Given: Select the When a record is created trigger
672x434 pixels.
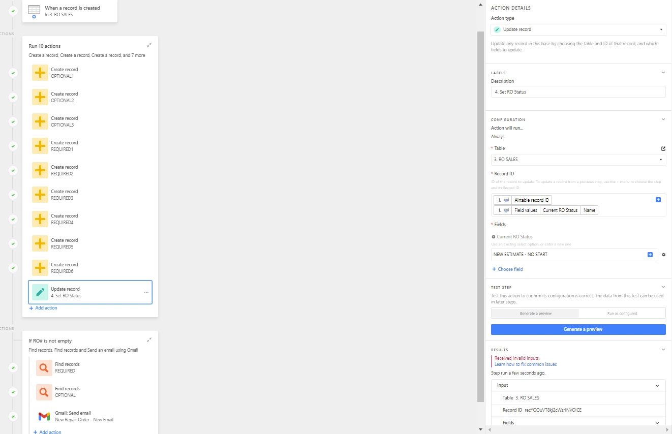Looking at the screenshot, I should [x=70, y=11].
